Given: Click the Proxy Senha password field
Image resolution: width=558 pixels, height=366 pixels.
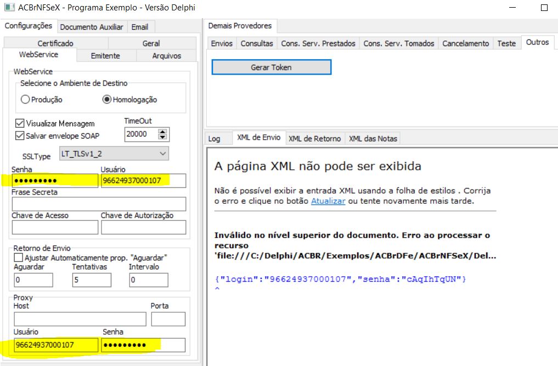Looking at the screenshot, I should pyautogui.click(x=143, y=345).
